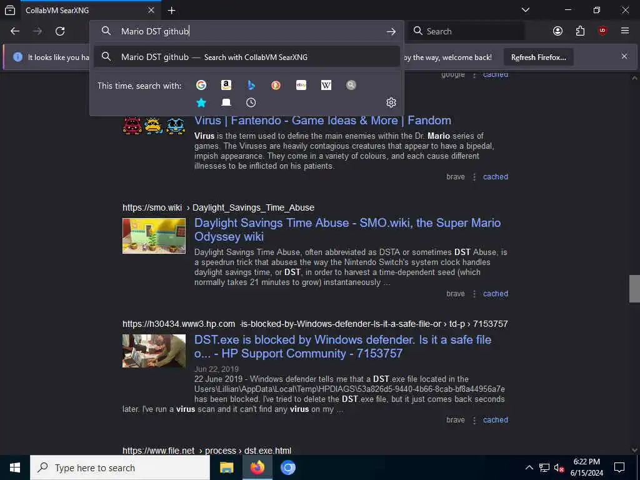Close the CollabVM SearXNG tab
This screenshot has height=480, width=640.
coord(151,10)
